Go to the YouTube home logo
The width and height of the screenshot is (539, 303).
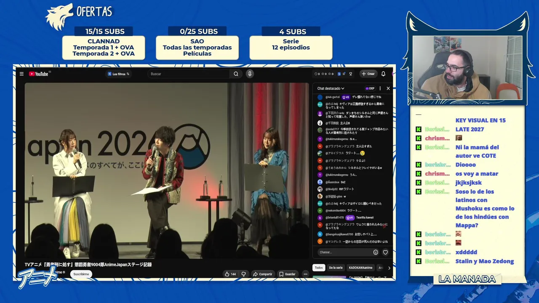click(39, 74)
